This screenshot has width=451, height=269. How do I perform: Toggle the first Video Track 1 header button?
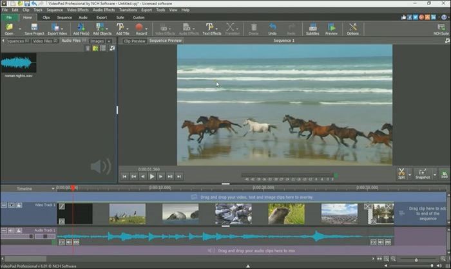coord(4,205)
